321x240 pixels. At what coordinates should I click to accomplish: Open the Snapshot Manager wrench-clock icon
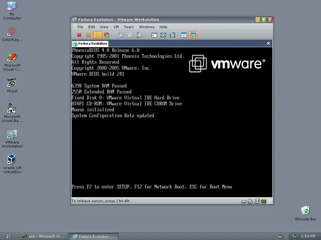(x=139, y=35)
